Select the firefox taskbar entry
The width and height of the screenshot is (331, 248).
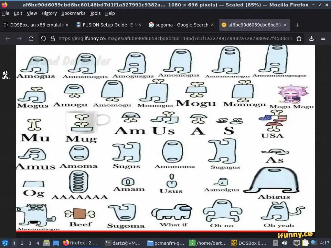coord(81,243)
